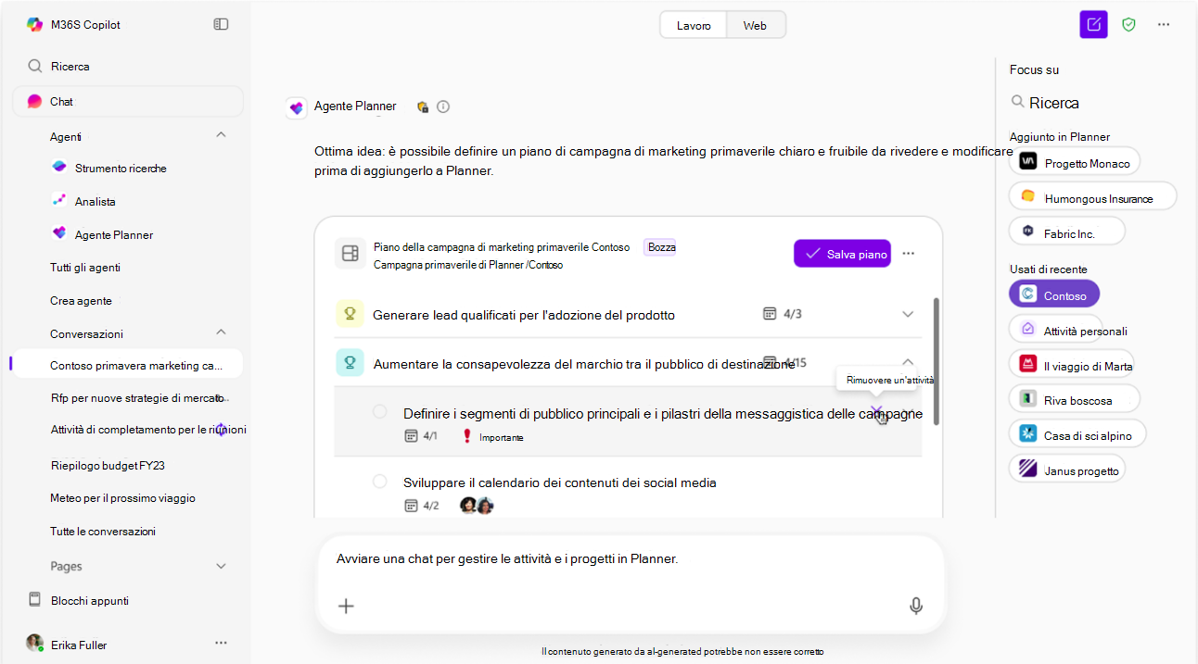Image resolution: width=1198 pixels, height=664 pixels.
Task: Click the lock badge next to Agente Planner
Action: tap(423, 106)
